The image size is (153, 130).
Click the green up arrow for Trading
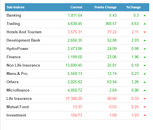(145, 24)
